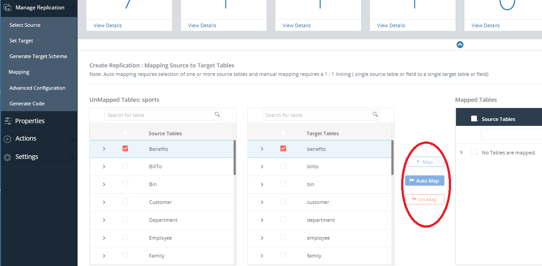Open the Mapping sidebar item

[x=19, y=72]
